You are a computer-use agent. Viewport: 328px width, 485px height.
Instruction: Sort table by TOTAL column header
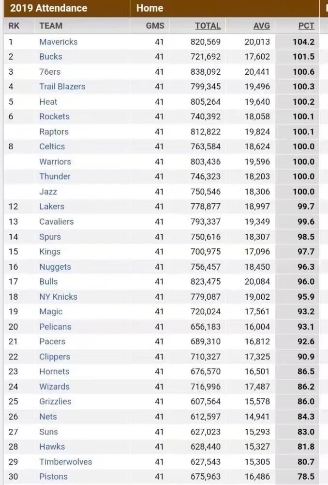[208, 26]
